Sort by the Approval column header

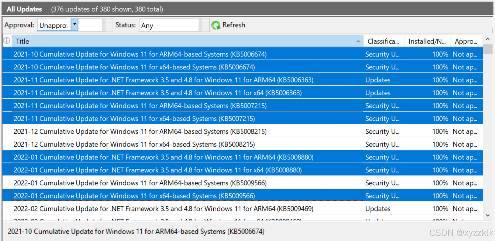[467, 41]
